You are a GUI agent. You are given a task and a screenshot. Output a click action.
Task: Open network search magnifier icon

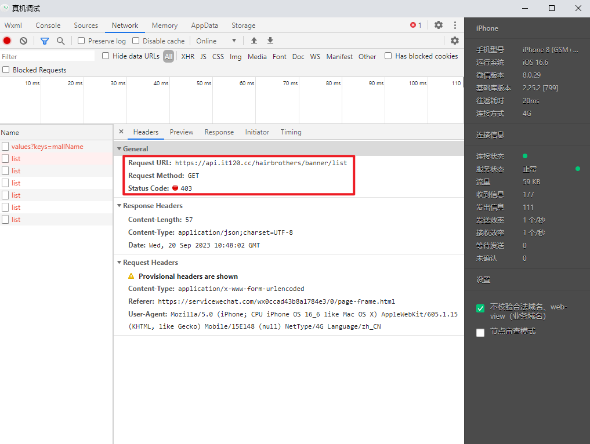pyautogui.click(x=60, y=41)
